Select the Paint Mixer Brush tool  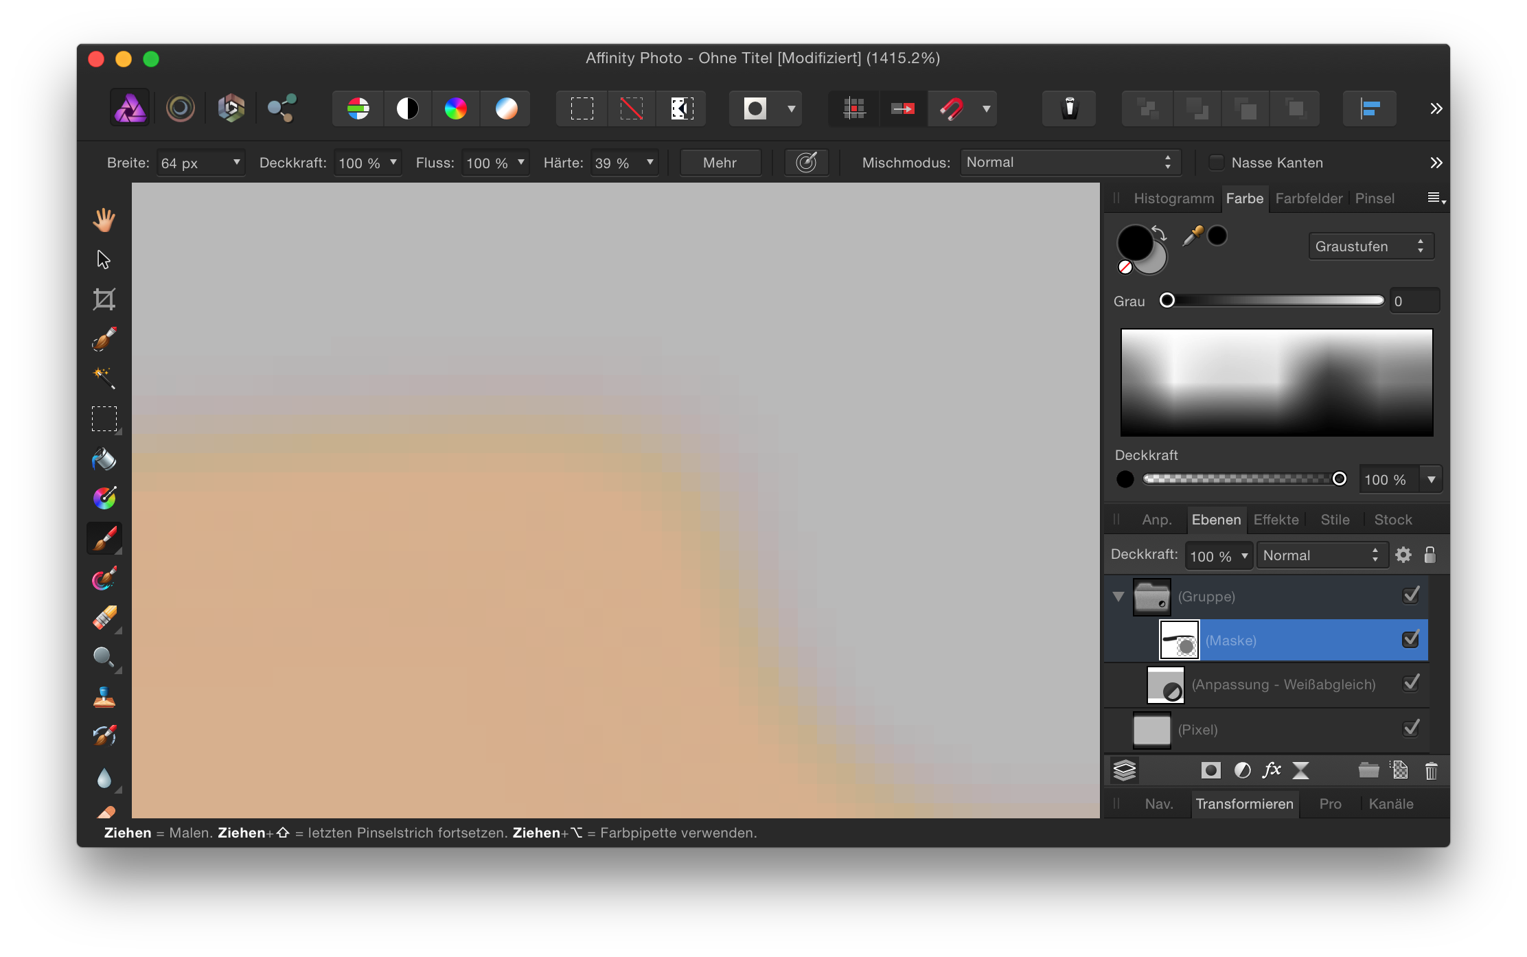point(104,579)
